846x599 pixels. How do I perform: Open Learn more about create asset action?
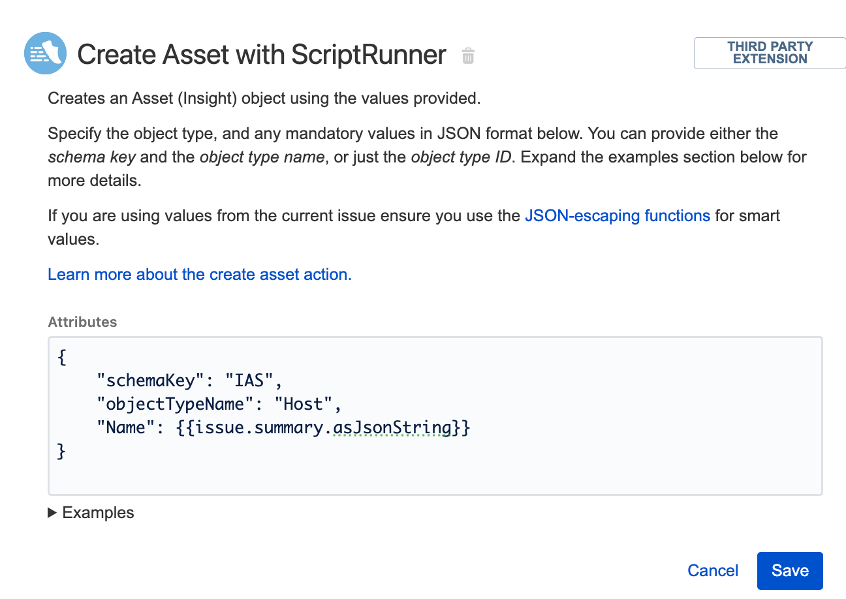[200, 274]
